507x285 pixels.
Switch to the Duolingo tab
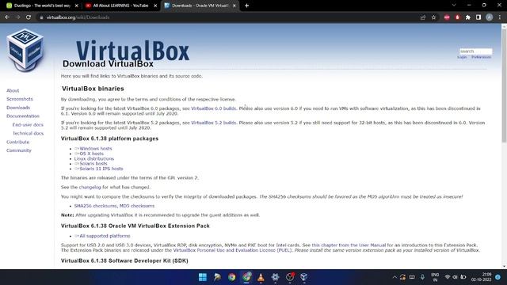click(41, 6)
